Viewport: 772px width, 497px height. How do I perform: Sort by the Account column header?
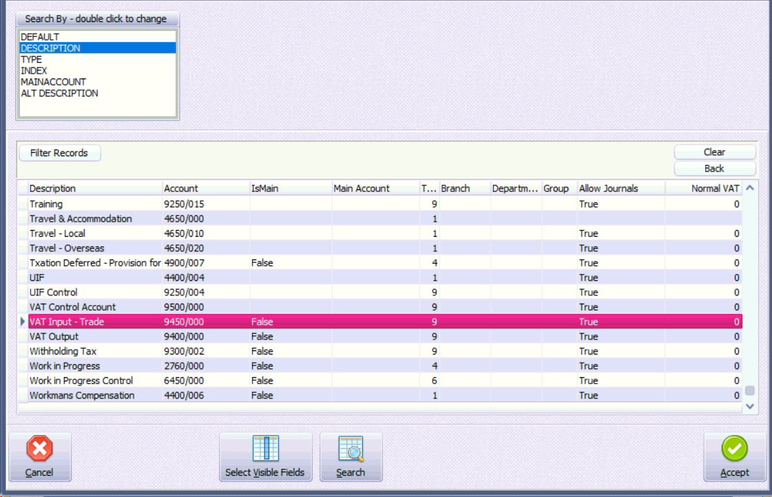[181, 189]
